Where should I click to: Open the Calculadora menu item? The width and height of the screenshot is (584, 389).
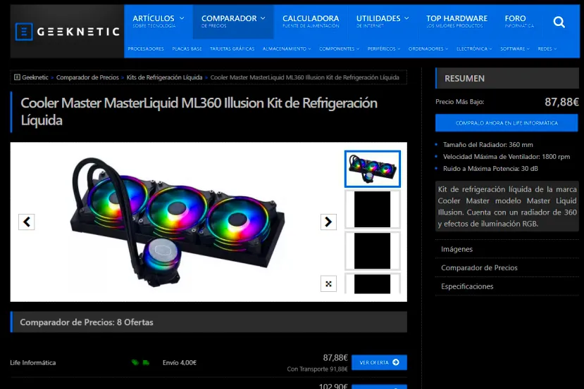[x=311, y=21]
